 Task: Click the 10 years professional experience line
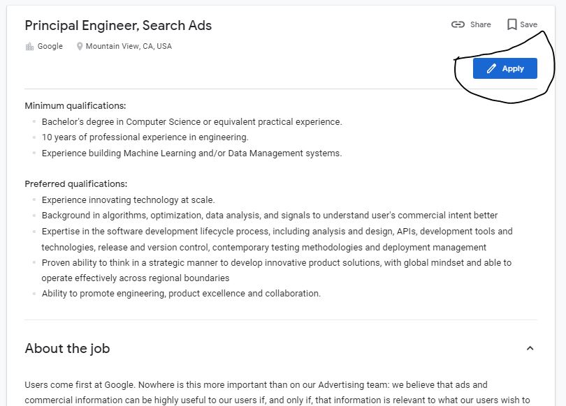tap(145, 137)
